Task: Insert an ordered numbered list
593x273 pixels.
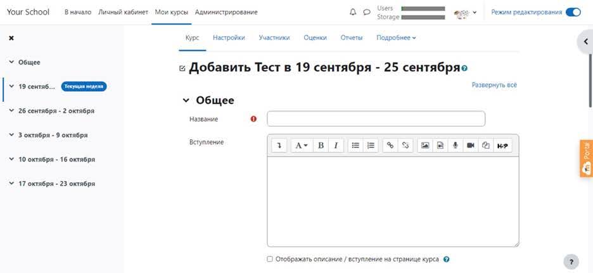Action: tap(371, 145)
